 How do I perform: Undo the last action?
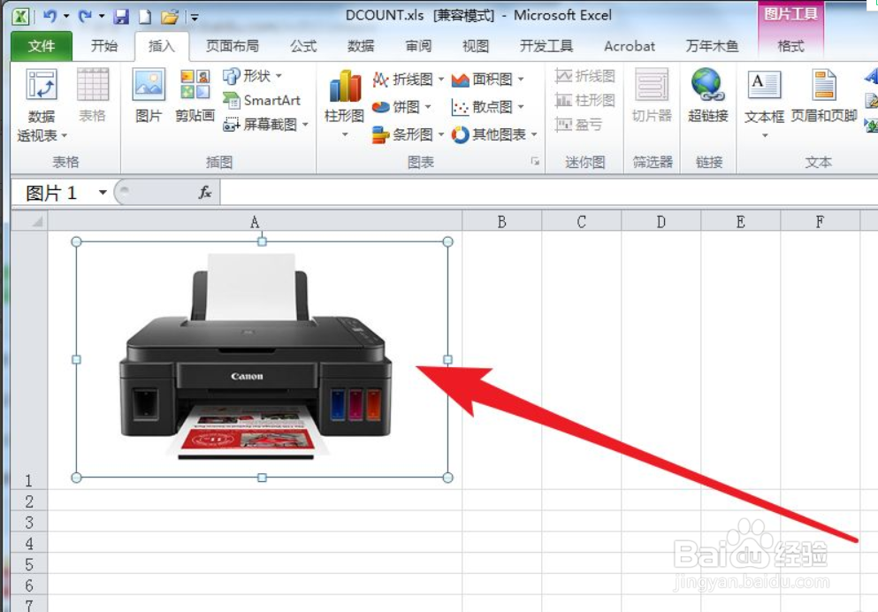(x=50, y=16)
